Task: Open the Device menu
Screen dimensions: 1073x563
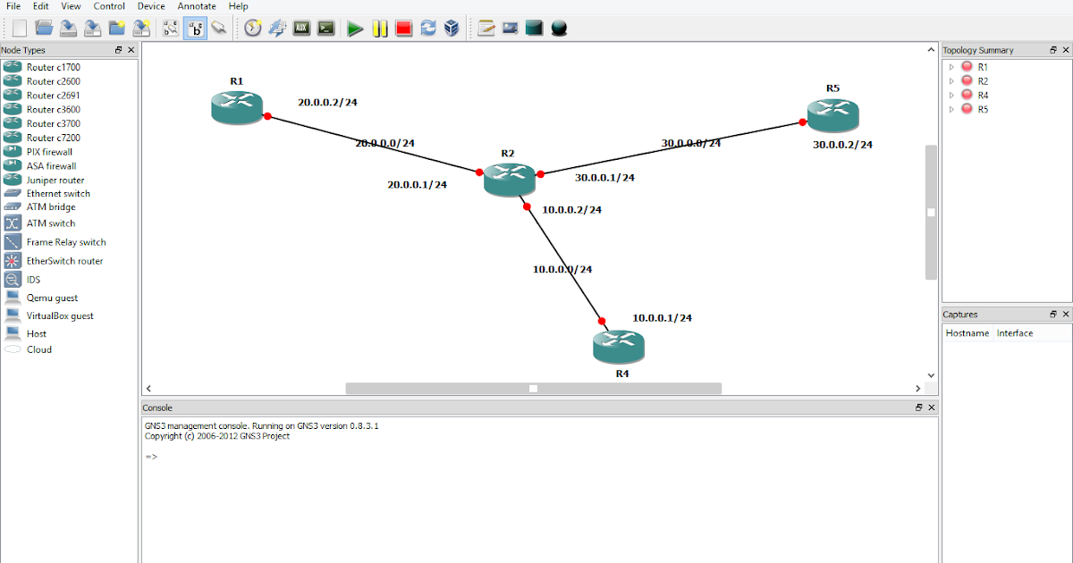Action: click(151, 6)
